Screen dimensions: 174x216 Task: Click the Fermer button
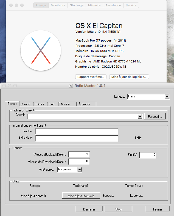coord(158,209)
